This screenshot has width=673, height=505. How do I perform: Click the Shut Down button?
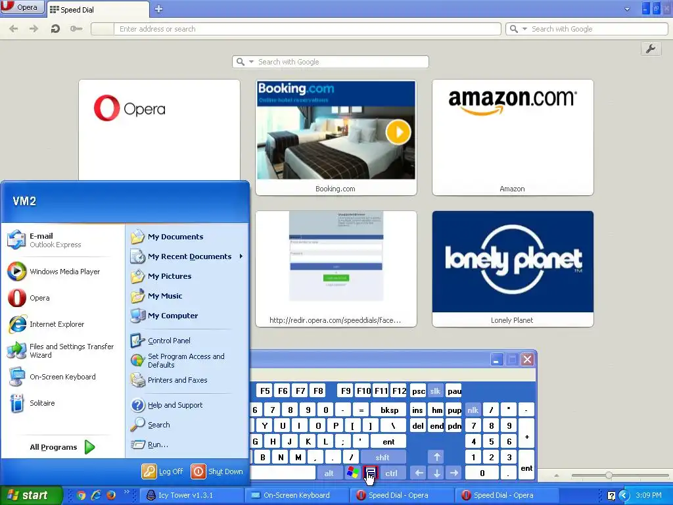pos(217,471)
